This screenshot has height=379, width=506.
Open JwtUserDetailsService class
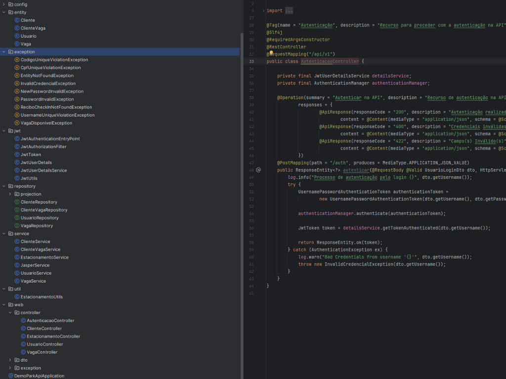(x=43, y=170)
